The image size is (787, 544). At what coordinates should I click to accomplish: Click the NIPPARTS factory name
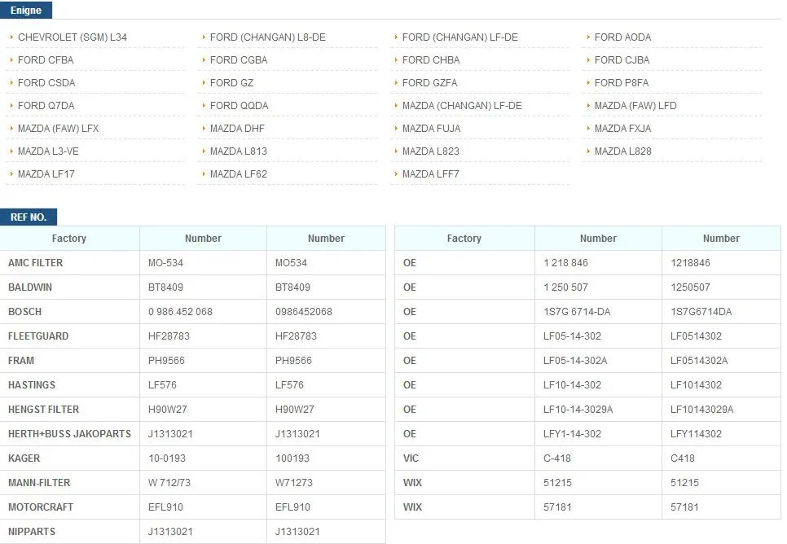(32, 532)
